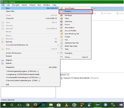Select Package in New submenu
This screenshot has height=108, width=124.
coord(75,15)
